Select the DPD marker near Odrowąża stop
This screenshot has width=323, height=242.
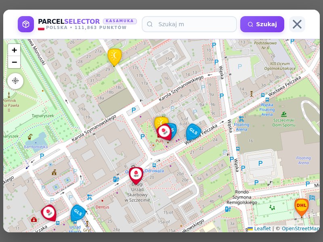[x=136, y=174]
